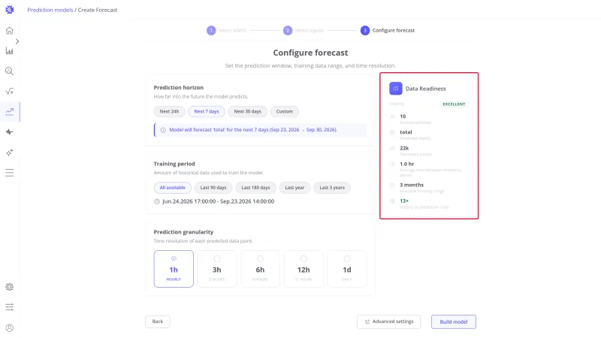Select 3h granularity option
Image resolution: width=601 pixels, height=338 pixels.
(217, 269)
